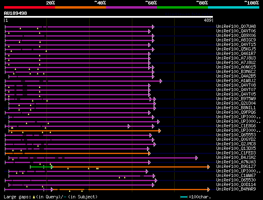This screenshot has width=263, height=200.
Task: Select the UniRef100_C1E8G6 label
Action: 236,126
